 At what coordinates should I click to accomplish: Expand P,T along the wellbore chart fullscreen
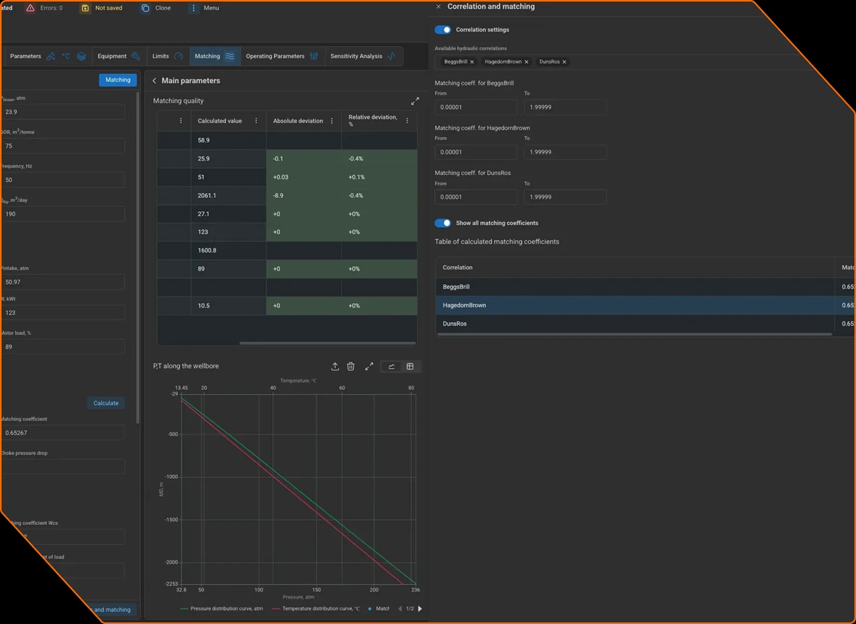pos(369,367)
